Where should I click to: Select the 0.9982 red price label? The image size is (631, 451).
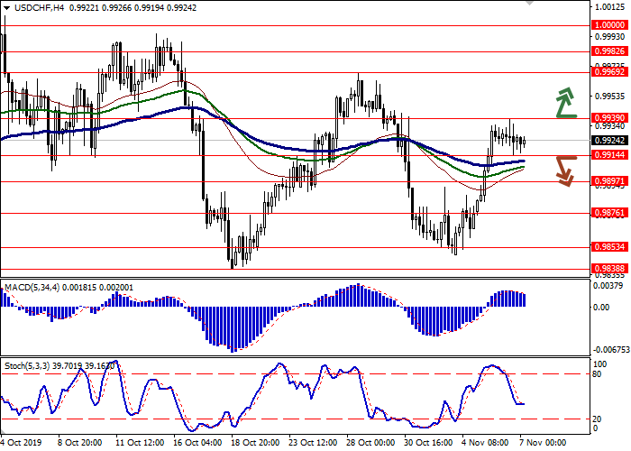pyautogui.click(x=608, y=52)
